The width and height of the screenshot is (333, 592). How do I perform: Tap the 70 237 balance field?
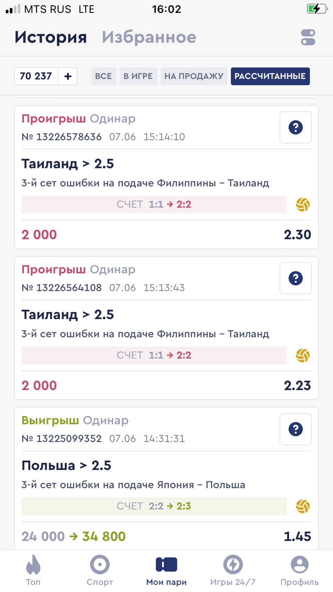(36, 76)
